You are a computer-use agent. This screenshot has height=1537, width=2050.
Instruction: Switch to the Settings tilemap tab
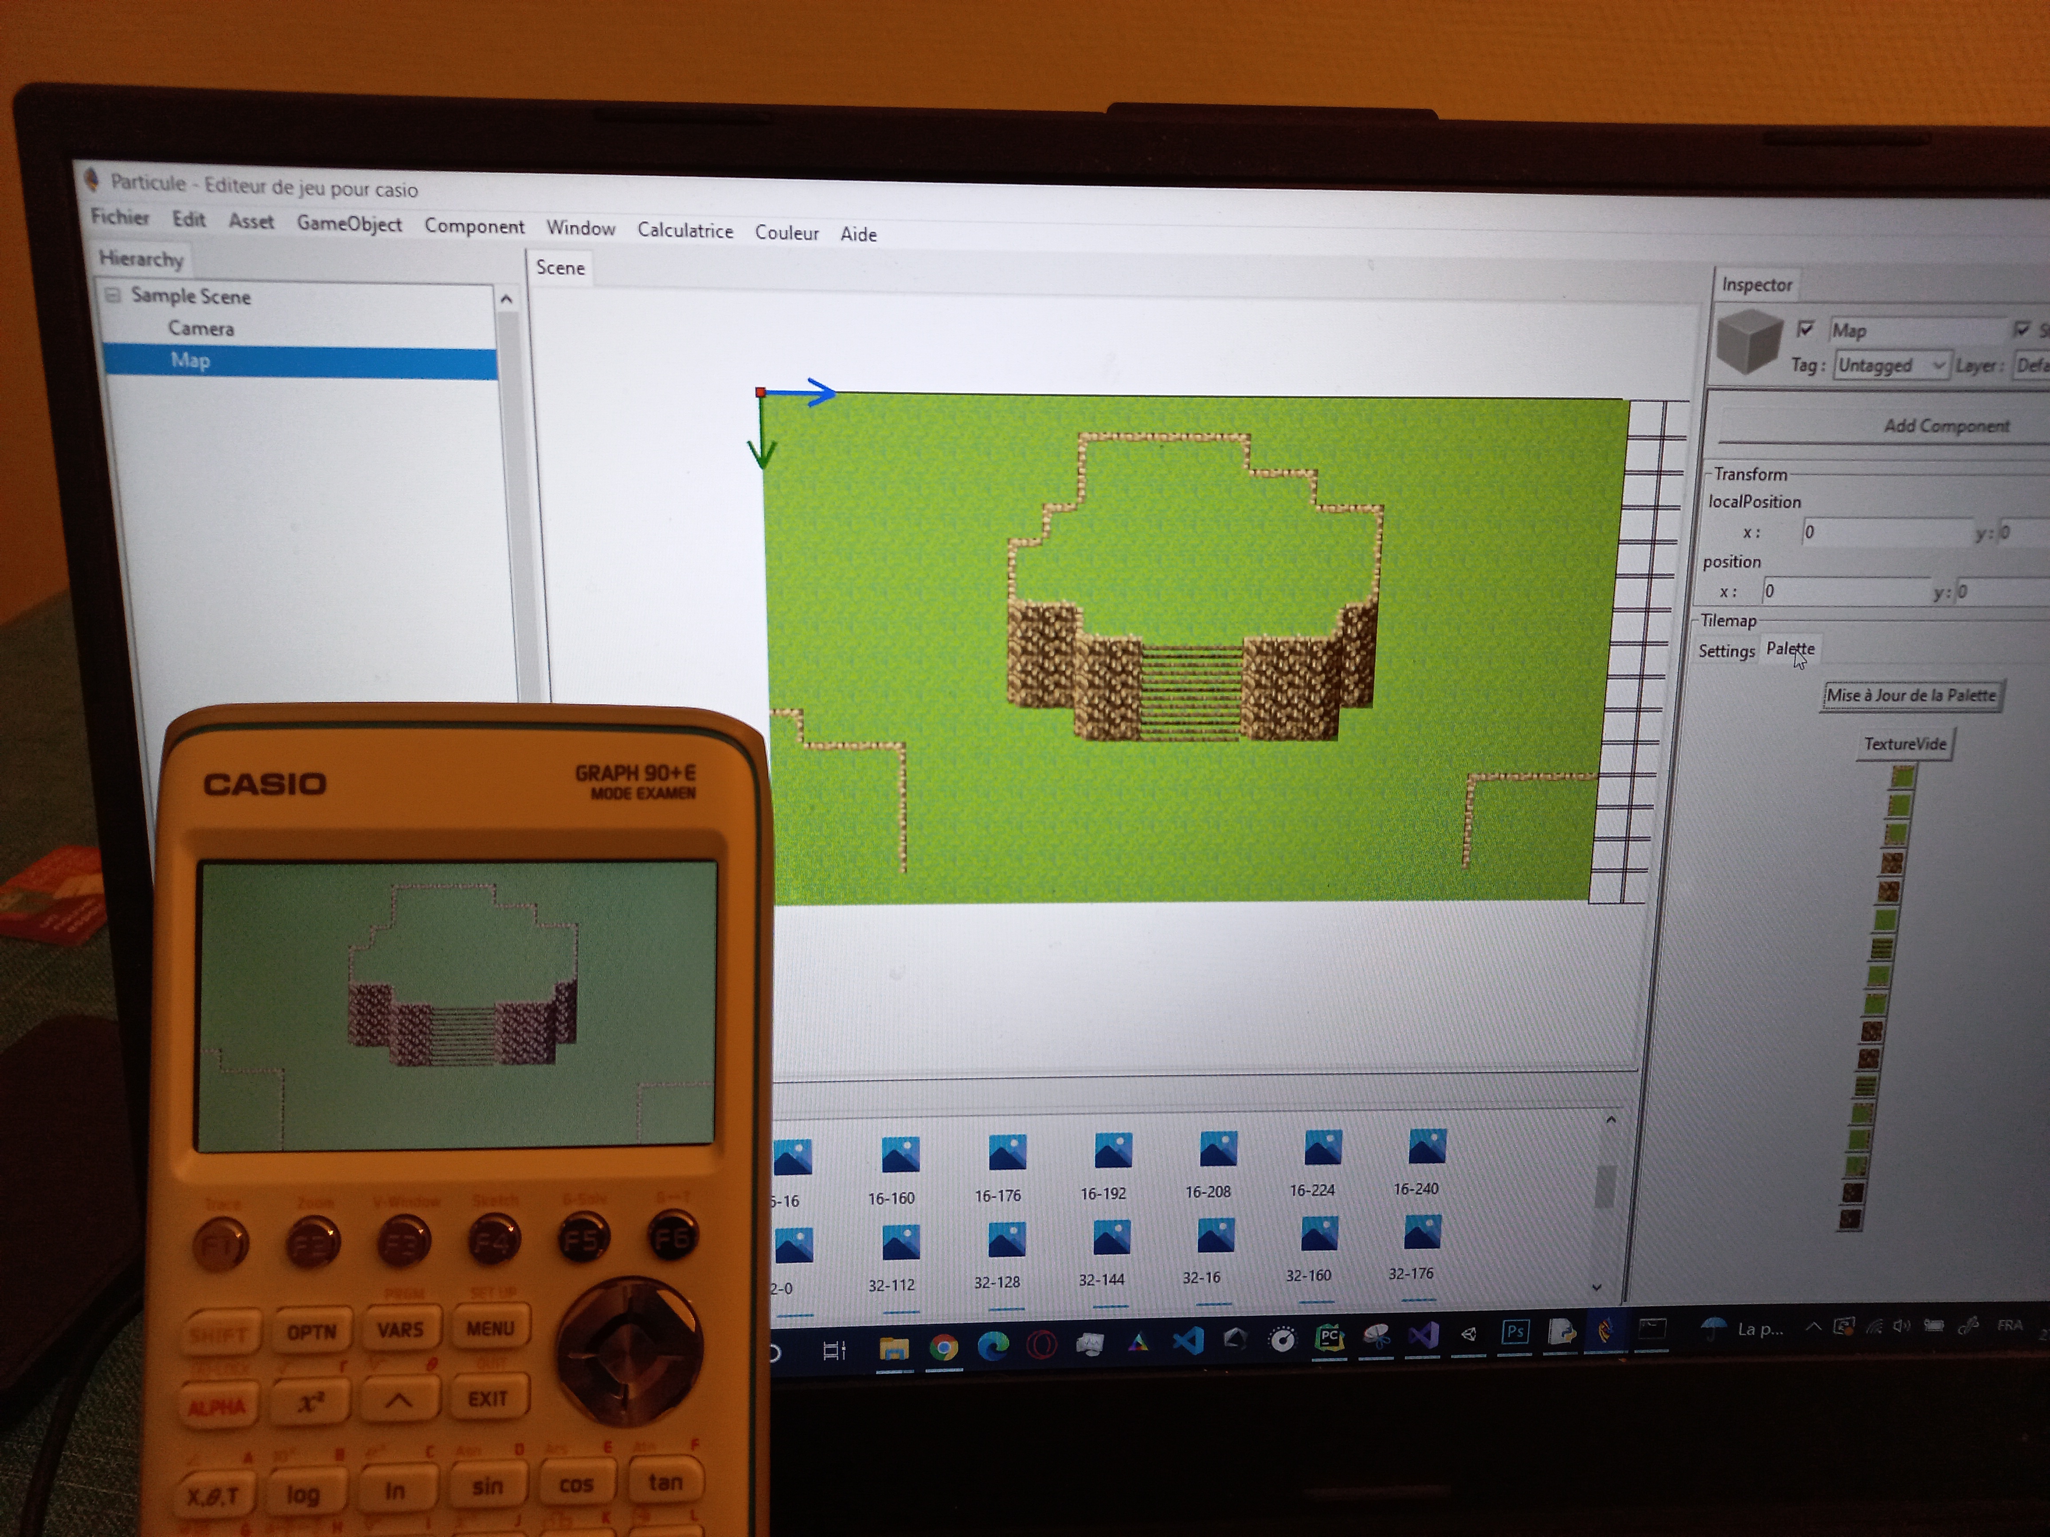click(x=1725, y=651)
